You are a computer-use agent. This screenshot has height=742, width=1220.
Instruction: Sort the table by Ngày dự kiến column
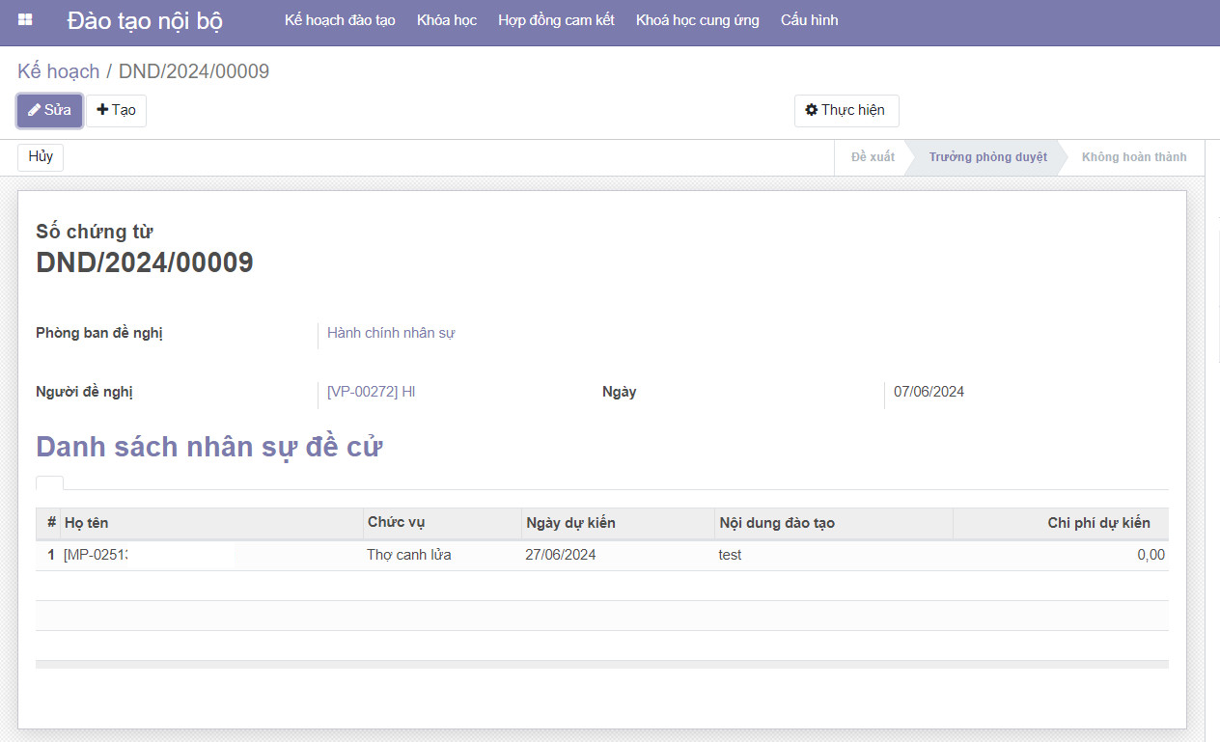570,523
